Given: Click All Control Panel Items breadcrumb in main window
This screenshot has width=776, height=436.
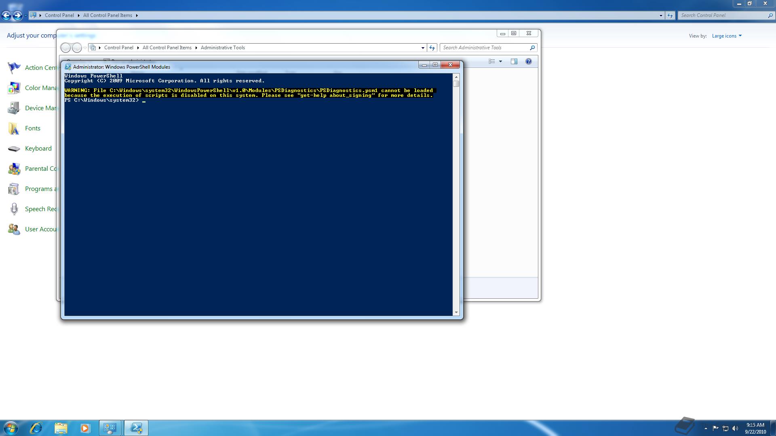Looking at the screenshot, I should click(108, 15).
